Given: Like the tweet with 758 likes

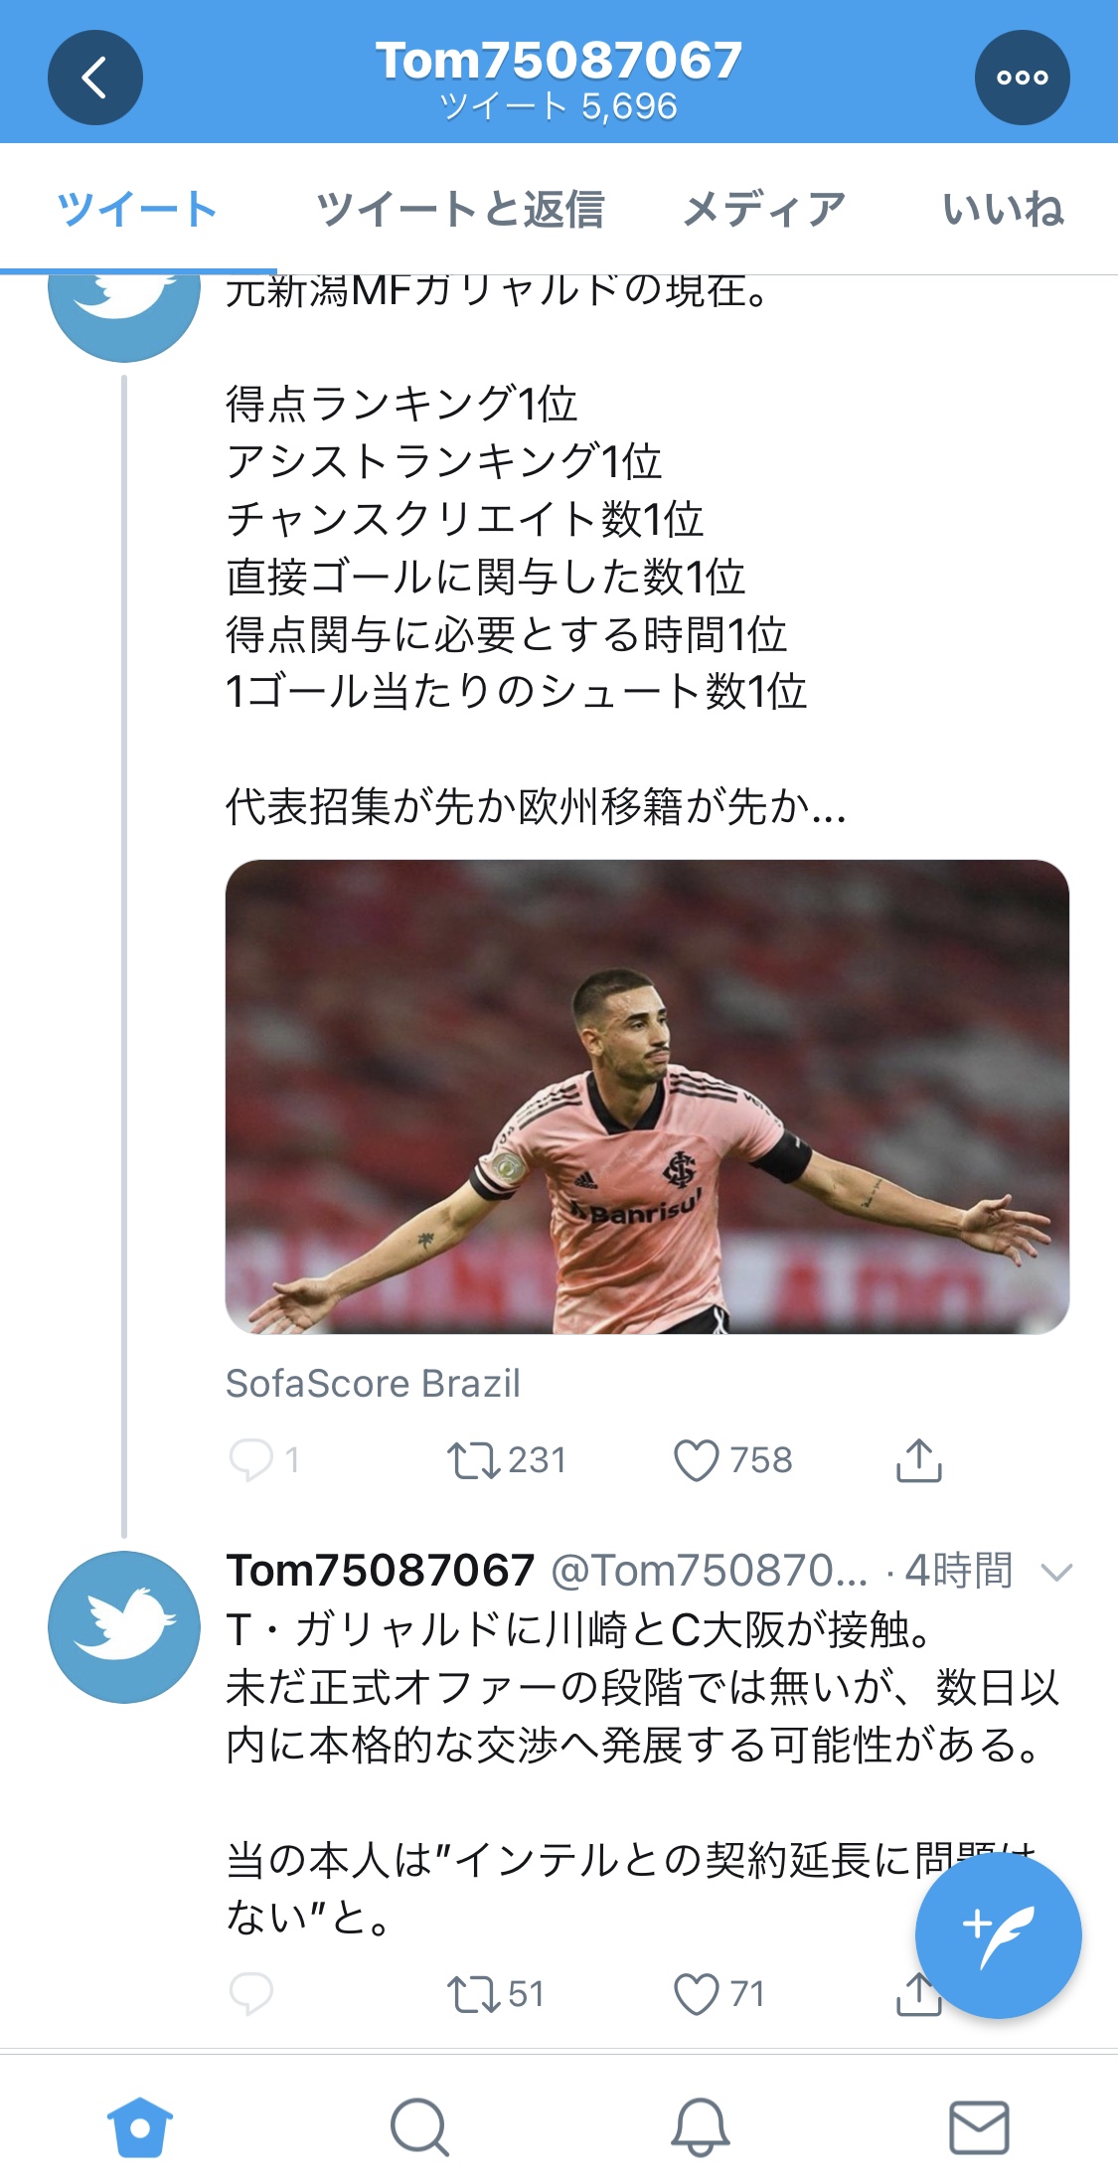Looking at the screenshot, I should pos(696,1460).
